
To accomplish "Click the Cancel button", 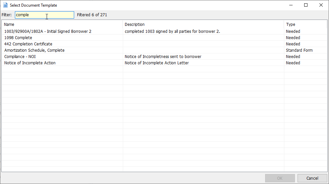I will (x=312, y=178).
